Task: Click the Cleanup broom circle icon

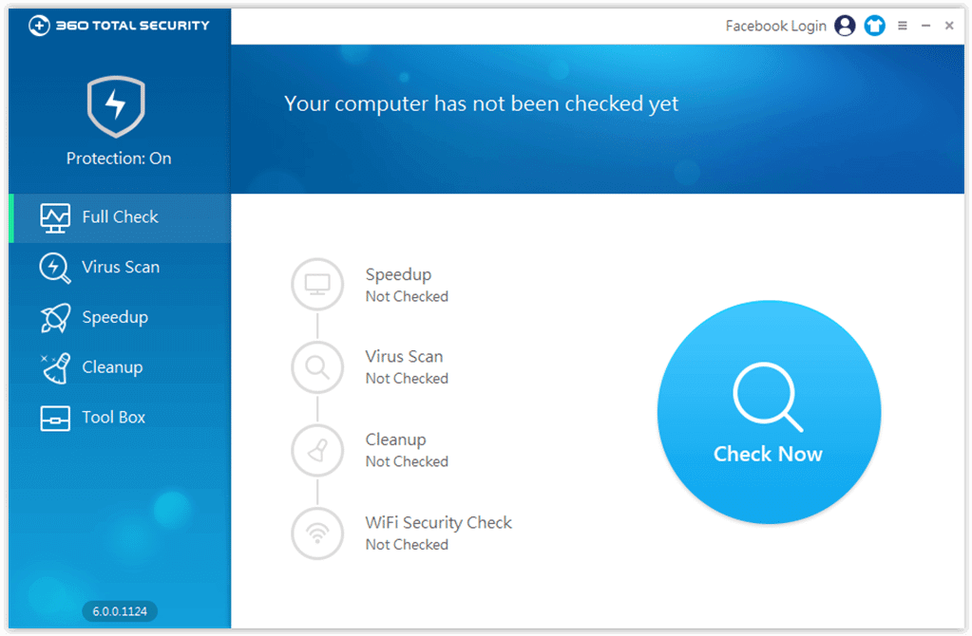Action: click(x=317, y=450)
